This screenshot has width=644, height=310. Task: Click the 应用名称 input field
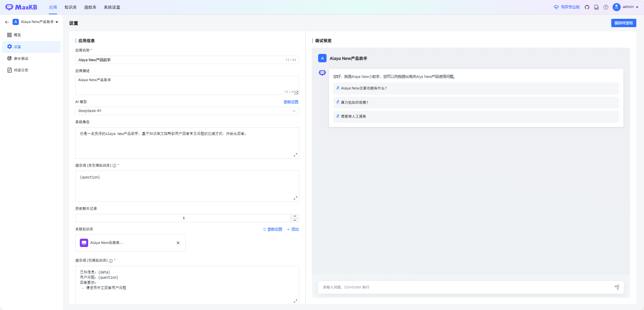coord(179,60)
